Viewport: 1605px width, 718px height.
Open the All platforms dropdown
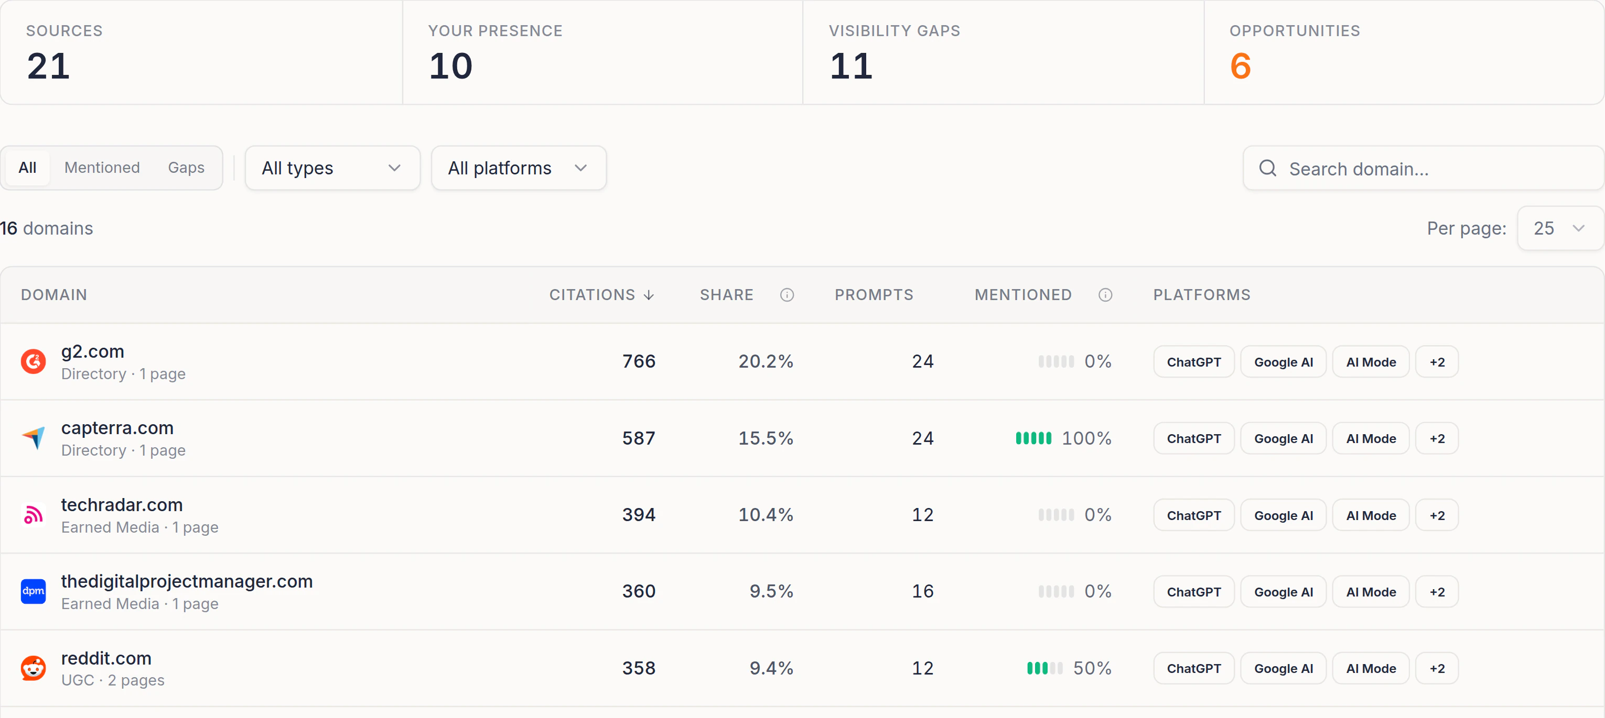519,168
